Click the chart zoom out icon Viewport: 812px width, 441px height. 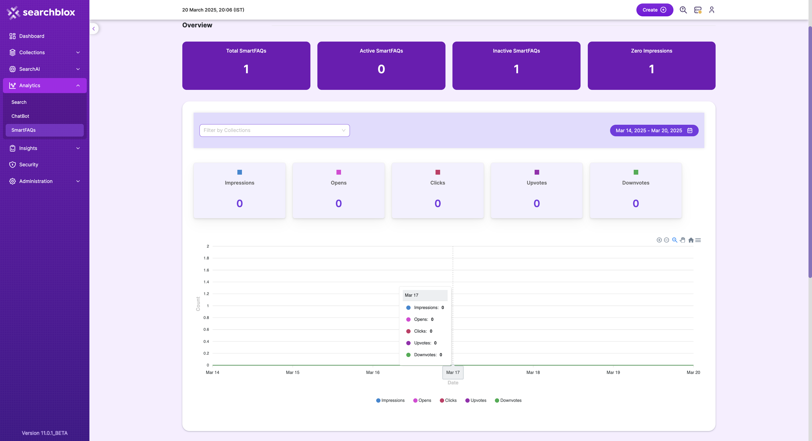point(666,240)
